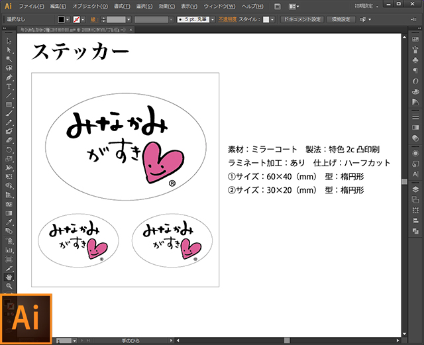Open the ファイル(F) menu
The height and width of the screenshot is (345, 424).
coord(32,6)
